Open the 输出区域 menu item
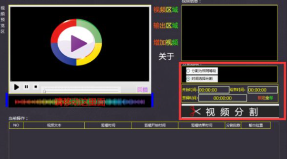 pyautogui.click(x=166, y=26)
